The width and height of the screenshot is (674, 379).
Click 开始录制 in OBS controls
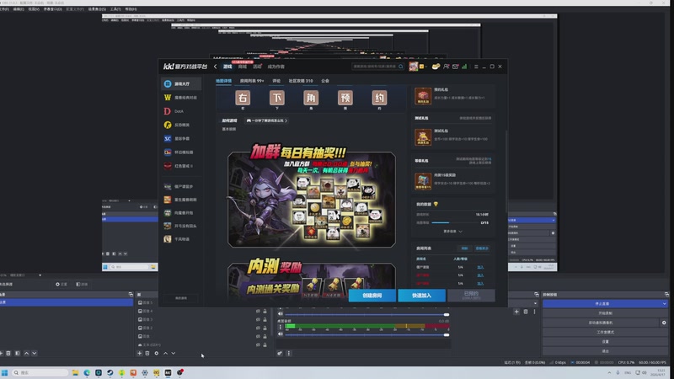(605, 313)
